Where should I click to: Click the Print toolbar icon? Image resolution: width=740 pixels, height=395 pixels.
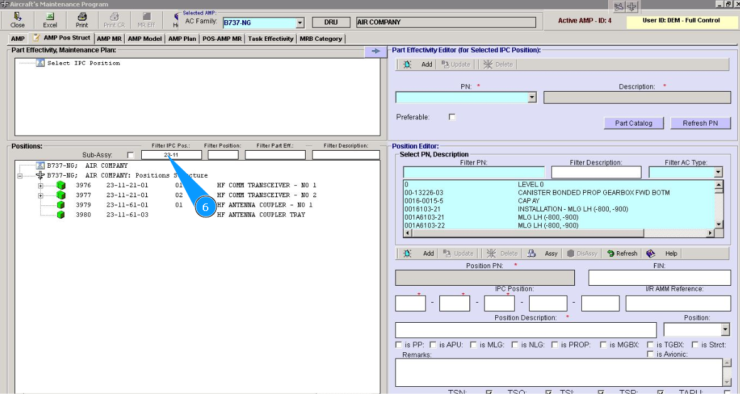tap(82, 20)
